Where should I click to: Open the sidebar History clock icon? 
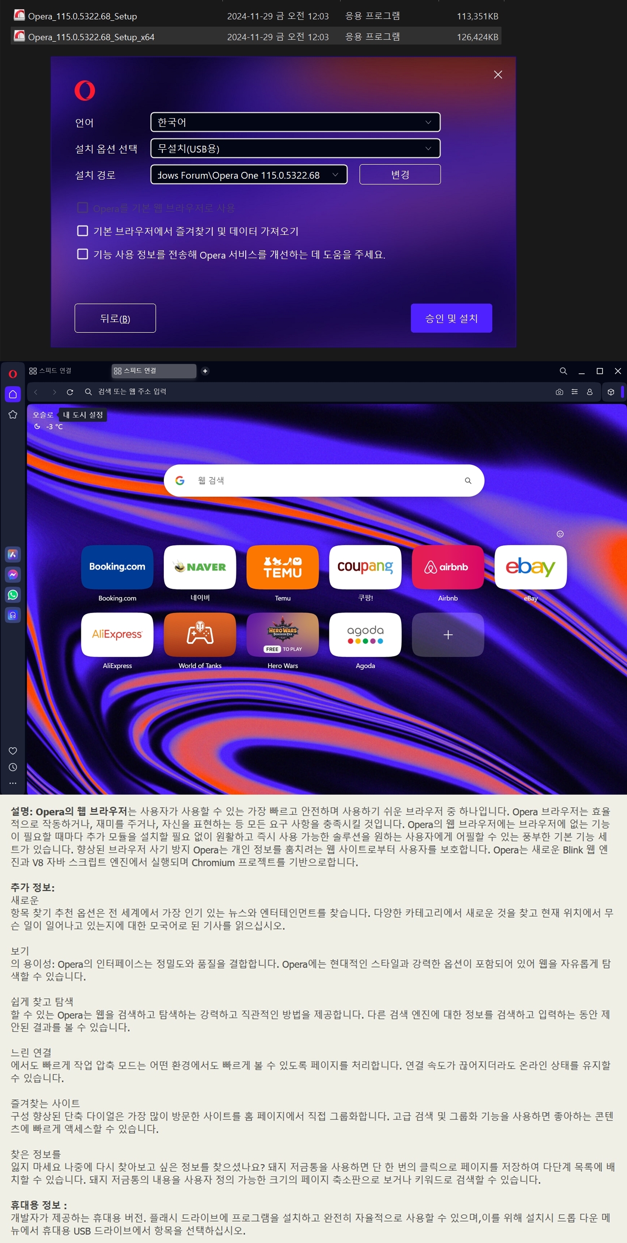pyautogui.click(x=13, y=767)
